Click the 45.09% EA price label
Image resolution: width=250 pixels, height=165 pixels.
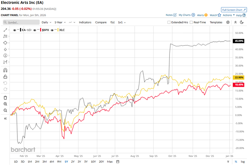coord(239,41)
